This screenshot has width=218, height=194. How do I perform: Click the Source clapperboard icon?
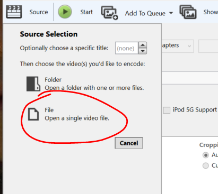14,12
